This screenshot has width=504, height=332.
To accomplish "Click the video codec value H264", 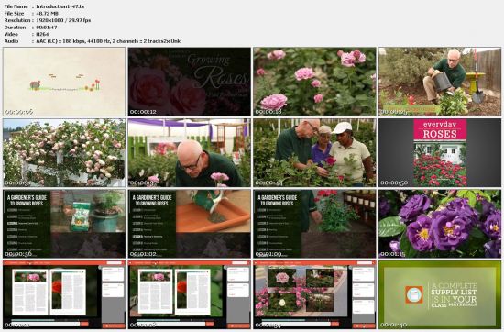I will point(42,34).
